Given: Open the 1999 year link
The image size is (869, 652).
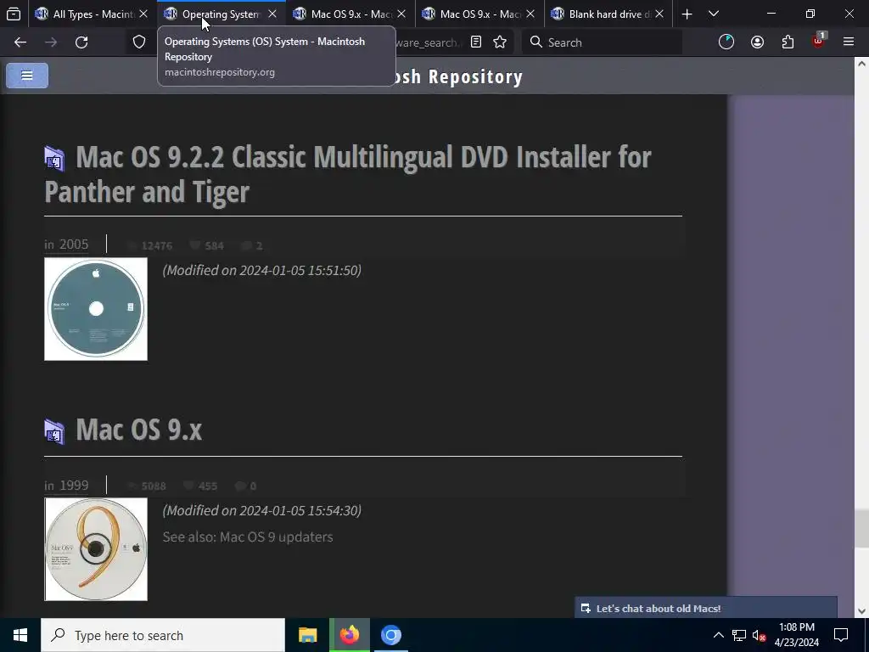Looking at the screenshot, I should 74,485.
